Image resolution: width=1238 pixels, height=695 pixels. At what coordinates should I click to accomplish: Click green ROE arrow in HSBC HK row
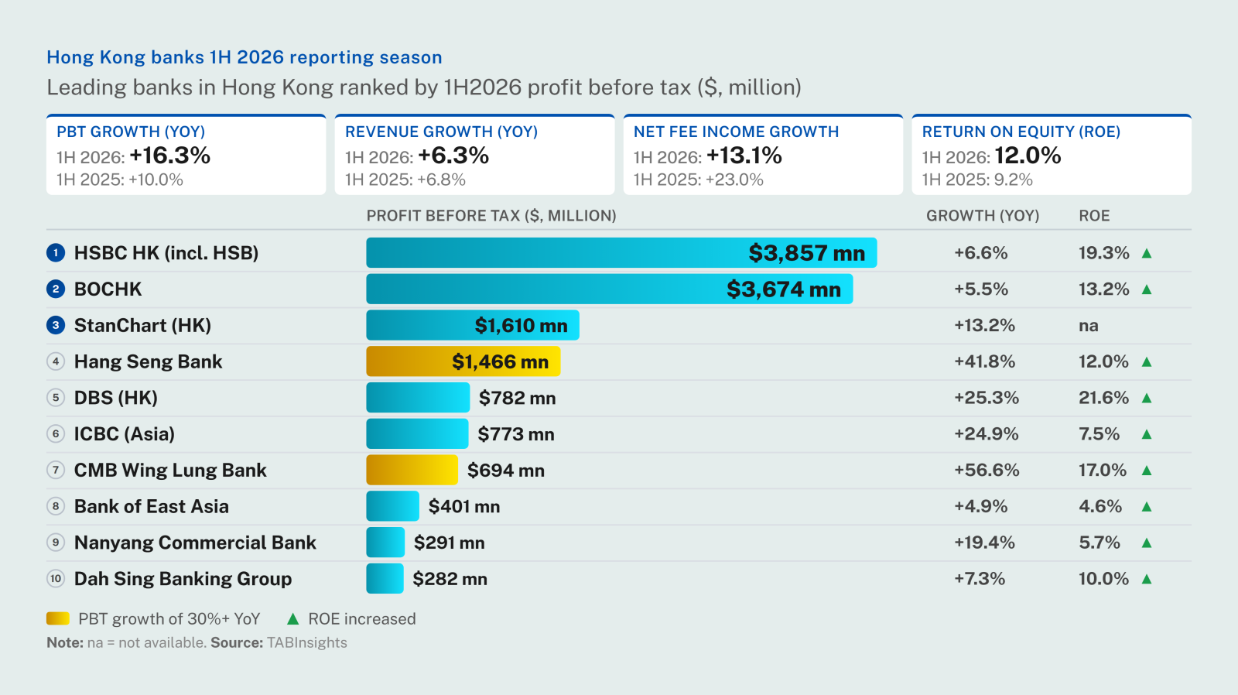1147,253
